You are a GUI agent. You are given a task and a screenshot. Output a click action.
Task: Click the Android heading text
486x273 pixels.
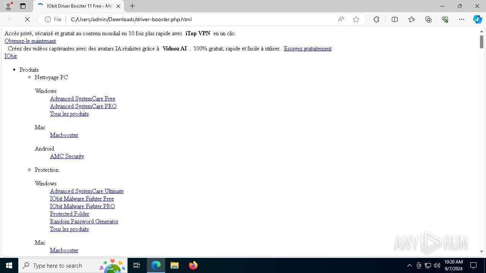click(x=44, y=149)
